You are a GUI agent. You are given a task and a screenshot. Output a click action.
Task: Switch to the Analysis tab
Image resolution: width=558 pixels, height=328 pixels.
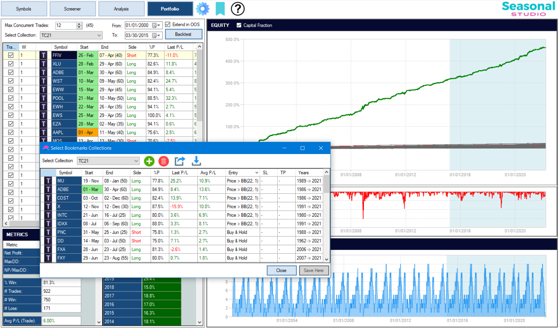coord(121,9)
